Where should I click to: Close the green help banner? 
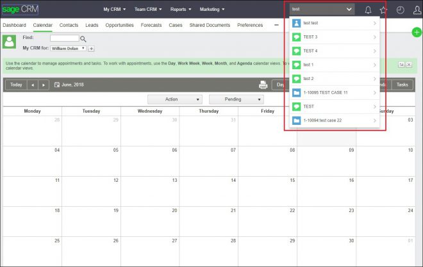pos(408,65)
